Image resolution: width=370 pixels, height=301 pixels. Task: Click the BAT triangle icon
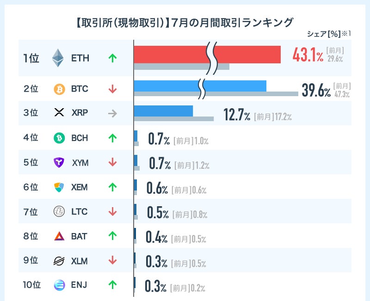click(59, 236)
